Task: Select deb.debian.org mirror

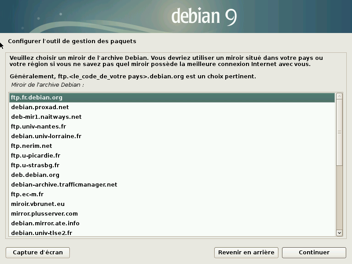Action: pos(35,175)
